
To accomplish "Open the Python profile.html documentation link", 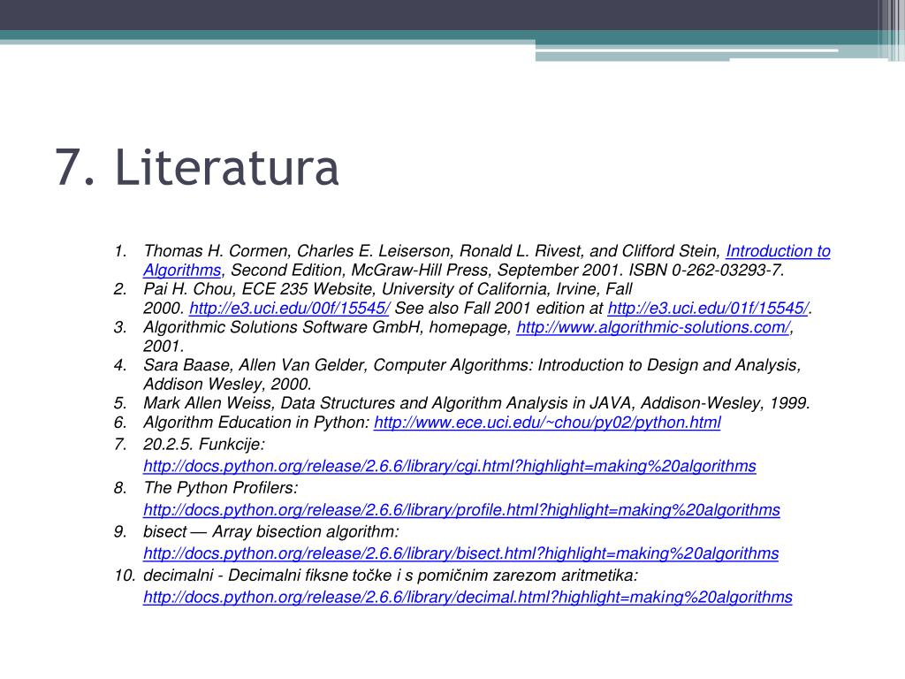I will tap(461, 510).
